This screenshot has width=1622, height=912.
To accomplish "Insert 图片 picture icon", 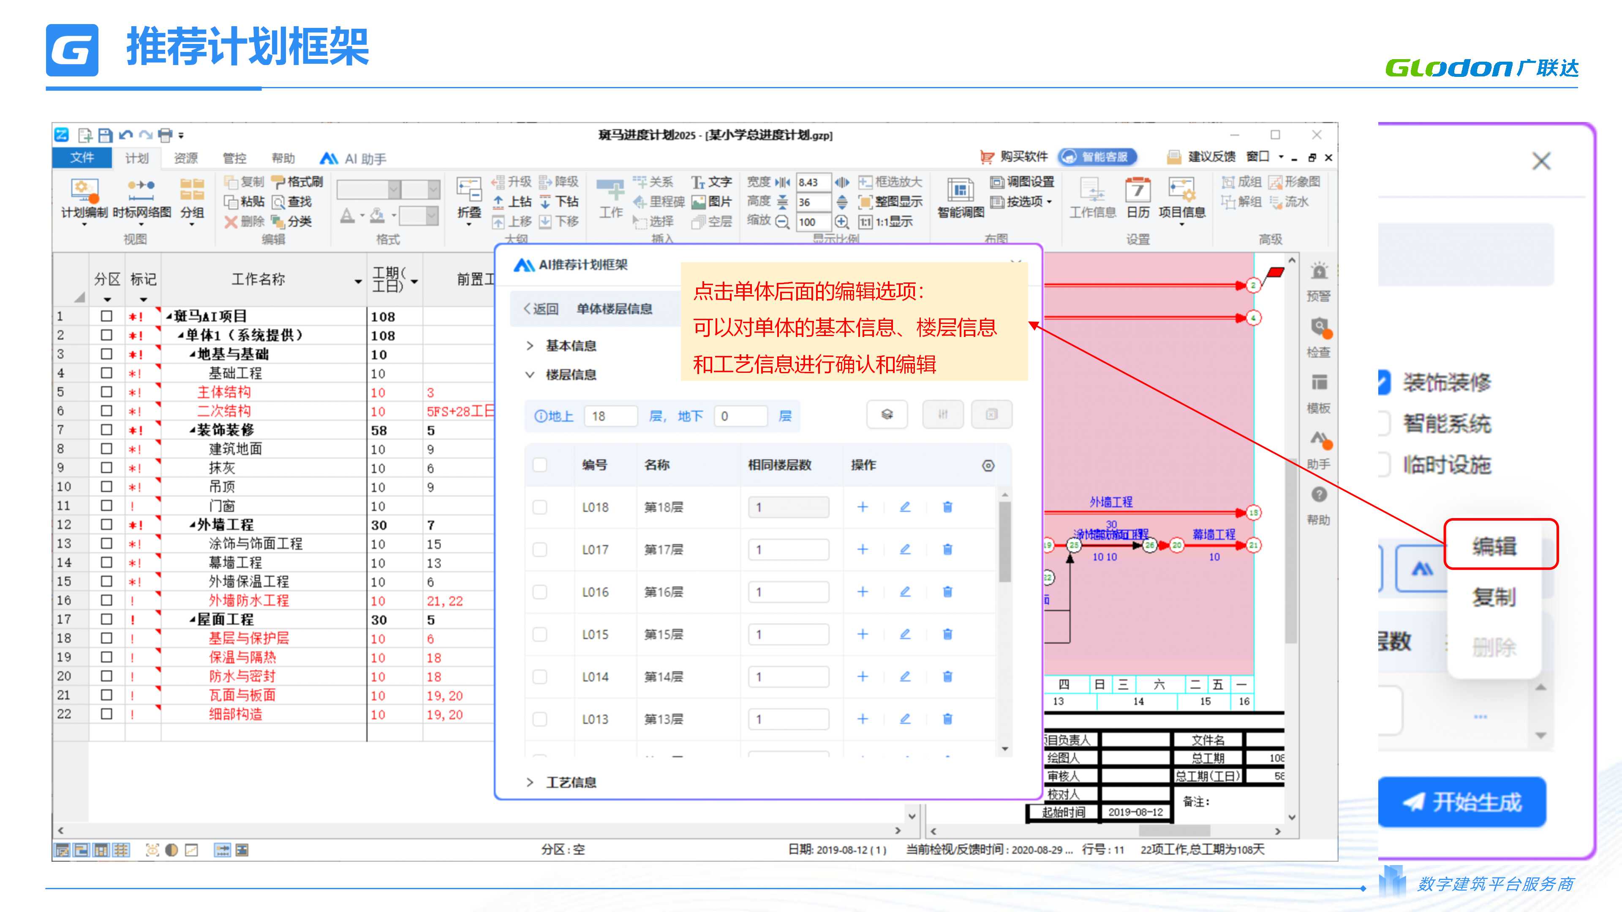I will click(x=711, y=202).
